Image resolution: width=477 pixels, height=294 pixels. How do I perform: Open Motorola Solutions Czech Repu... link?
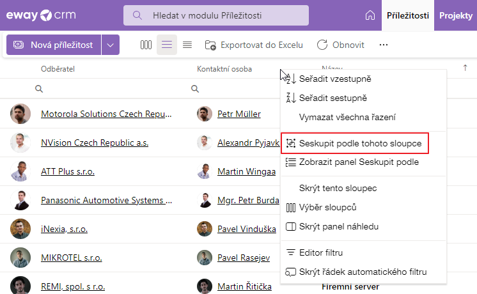(x=106, y=114)
